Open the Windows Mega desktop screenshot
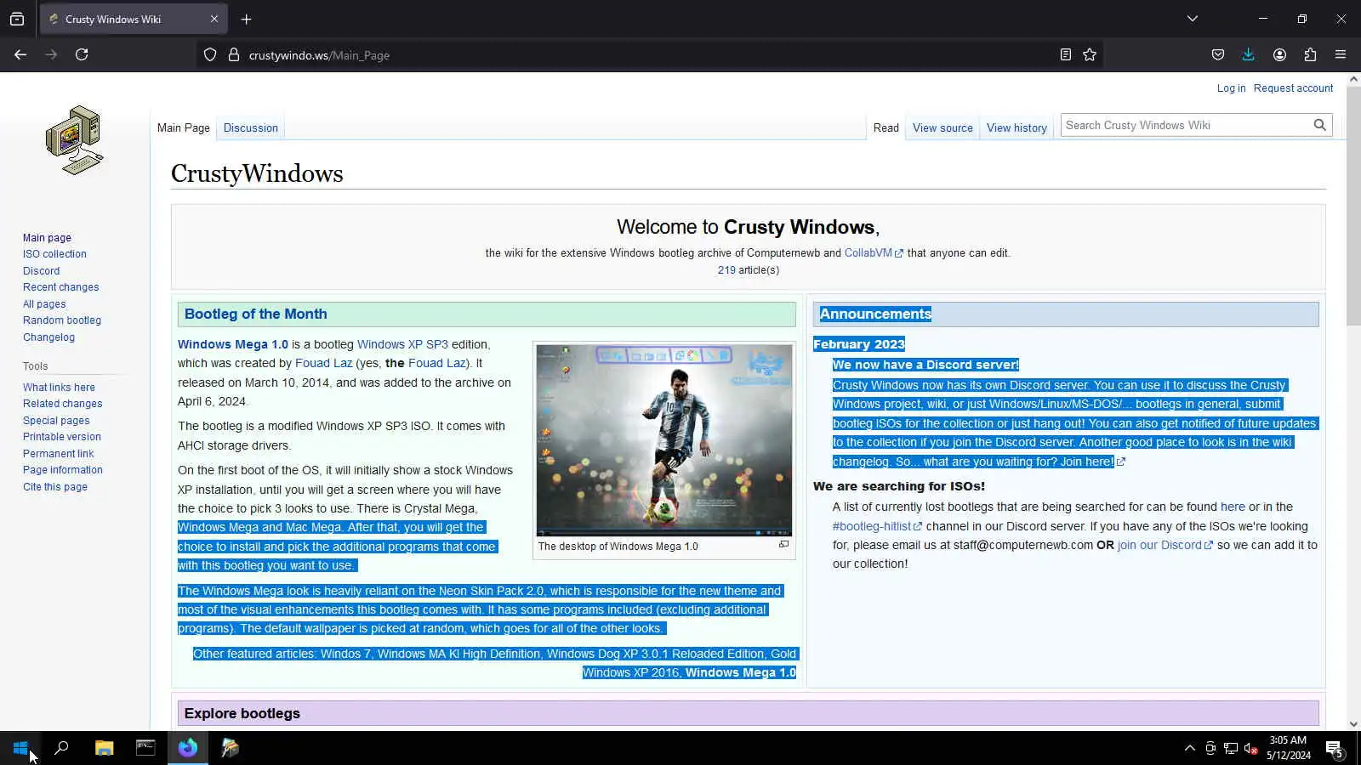 (x=664, y=440)
